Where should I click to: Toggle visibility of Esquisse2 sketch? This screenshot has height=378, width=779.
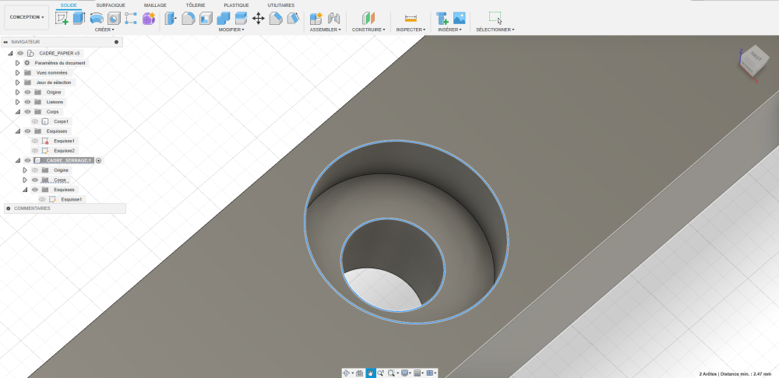tap(35, 151)
